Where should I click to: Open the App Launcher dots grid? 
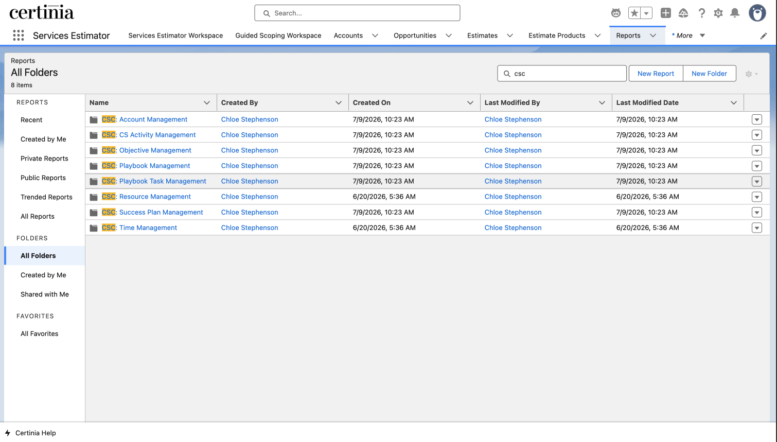[19, 35]
